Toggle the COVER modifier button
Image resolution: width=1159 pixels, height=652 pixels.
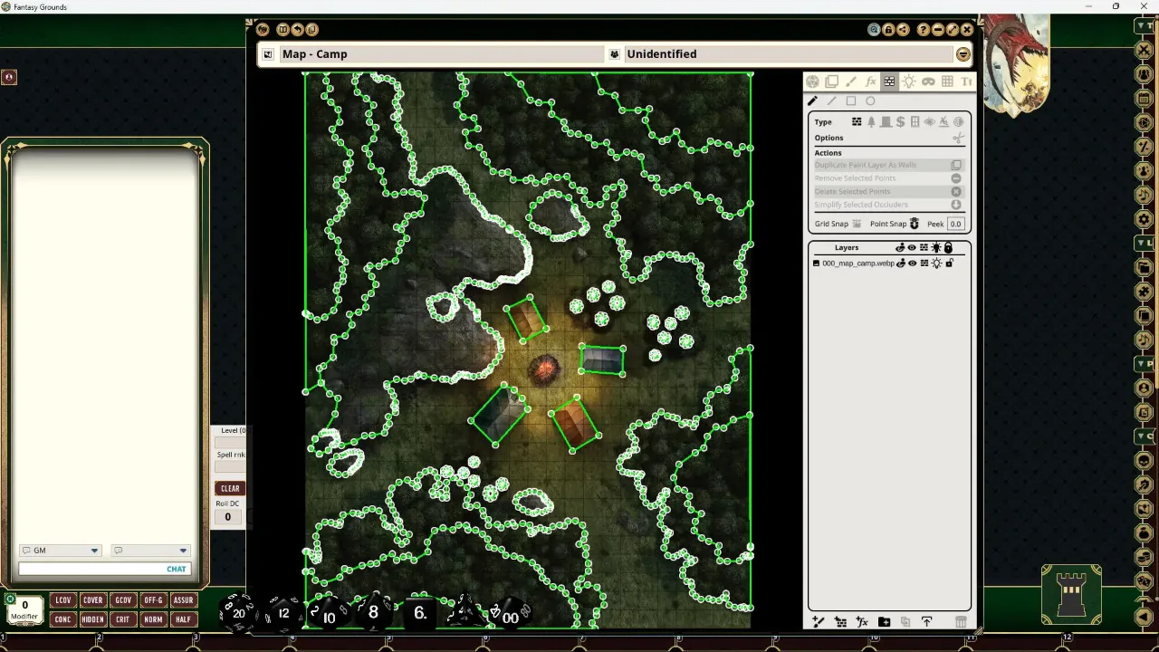[92, 600]
